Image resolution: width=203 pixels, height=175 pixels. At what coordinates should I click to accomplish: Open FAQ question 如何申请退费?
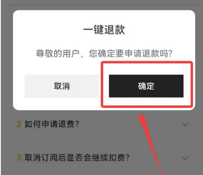pos(51,124)
